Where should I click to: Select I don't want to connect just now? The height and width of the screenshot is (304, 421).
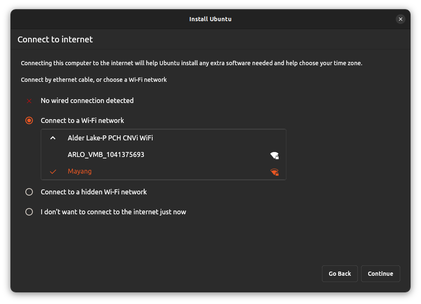point(113,212)
